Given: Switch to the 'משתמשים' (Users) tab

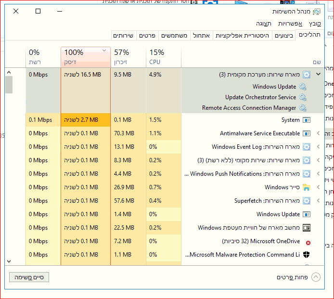Looking at the screenshot, I should [174, 35].
